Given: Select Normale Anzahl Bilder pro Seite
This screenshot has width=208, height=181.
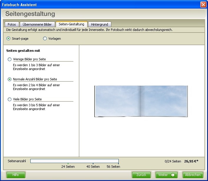Looking at the screenshot, I should 9,79.
